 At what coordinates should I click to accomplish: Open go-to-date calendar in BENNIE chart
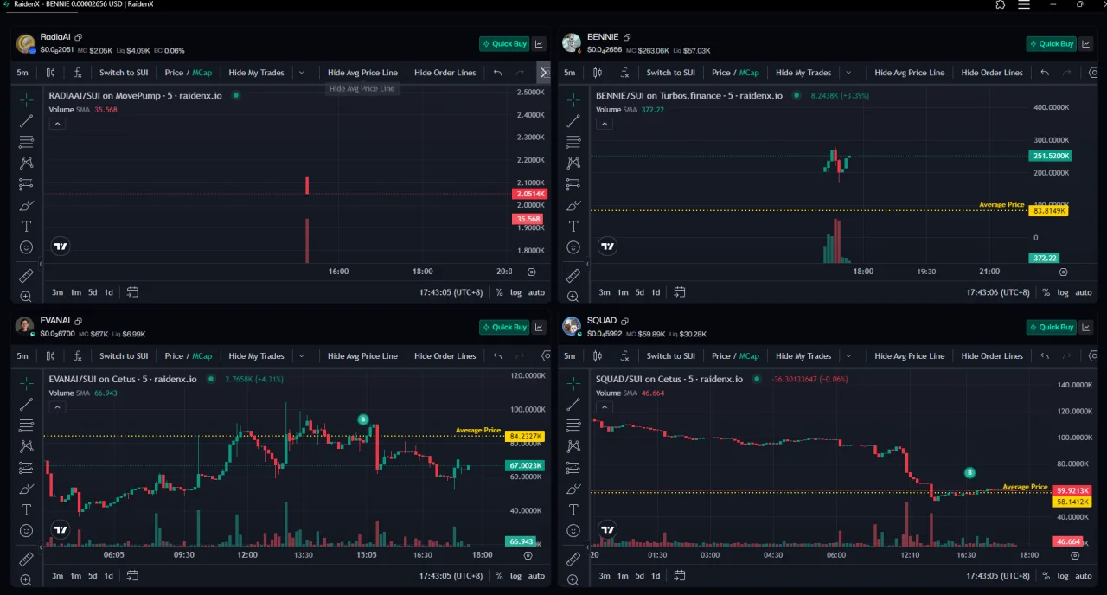coord(680,292)
